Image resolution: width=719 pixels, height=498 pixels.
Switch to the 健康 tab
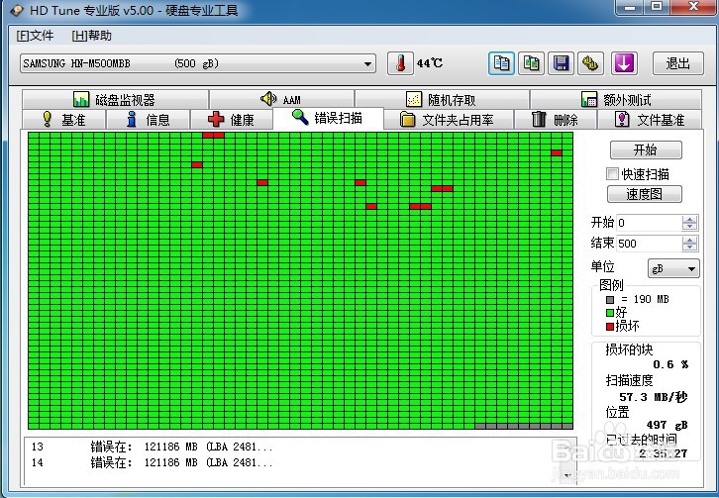point(231,120)
